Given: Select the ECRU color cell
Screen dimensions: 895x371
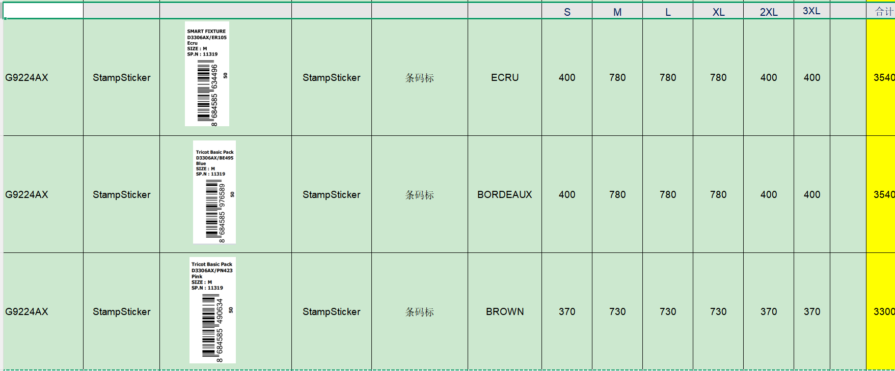Looking at the screenshot, I should (x=504, y=77).
